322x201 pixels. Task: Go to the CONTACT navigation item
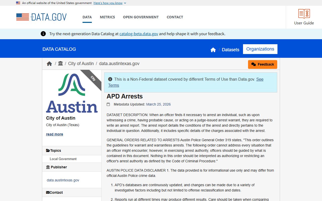tap(175, 17)
